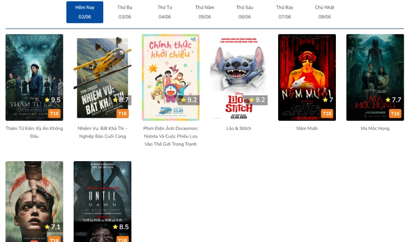Image resolution: width=409 pixels, height=242 pixels.
Task: Open the Doraemon movie poster
Action: 171,77
